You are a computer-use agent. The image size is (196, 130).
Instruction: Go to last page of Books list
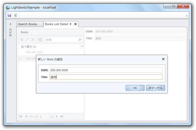[x=62, y=117]
